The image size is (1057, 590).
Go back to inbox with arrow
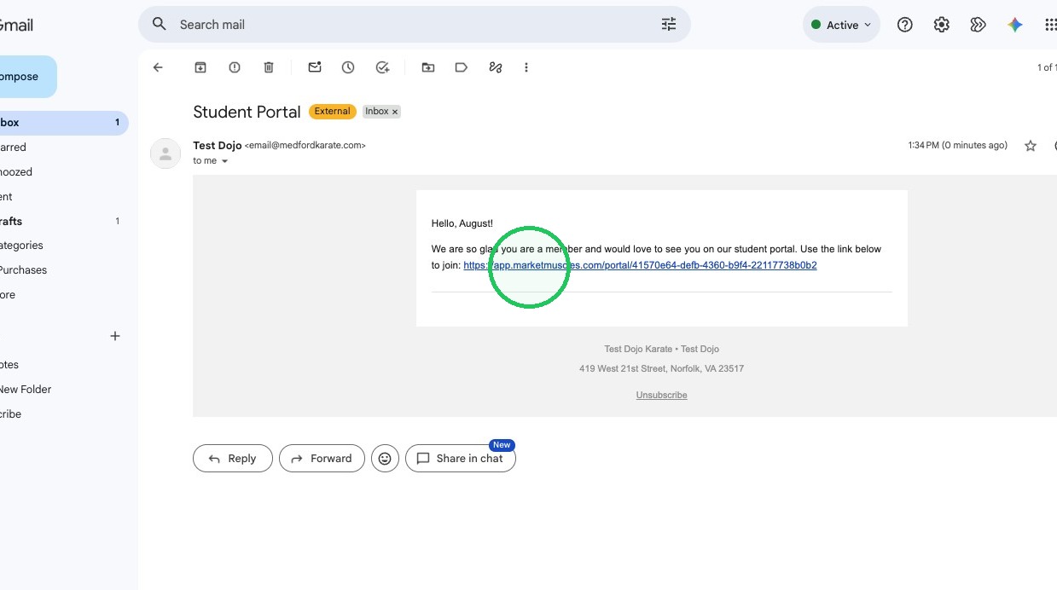point(158,67)
